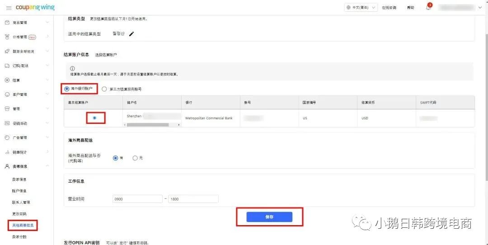Click the 营业时间 start field 0900
Screen dimensions: 488x245
pos(137,199)
